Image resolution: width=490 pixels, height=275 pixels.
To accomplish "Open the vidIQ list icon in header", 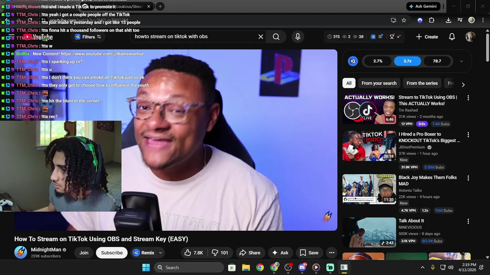I will click(381, 37).
